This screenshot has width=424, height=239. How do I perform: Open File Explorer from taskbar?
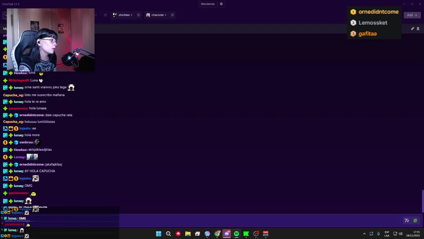(x=188, y=234)
